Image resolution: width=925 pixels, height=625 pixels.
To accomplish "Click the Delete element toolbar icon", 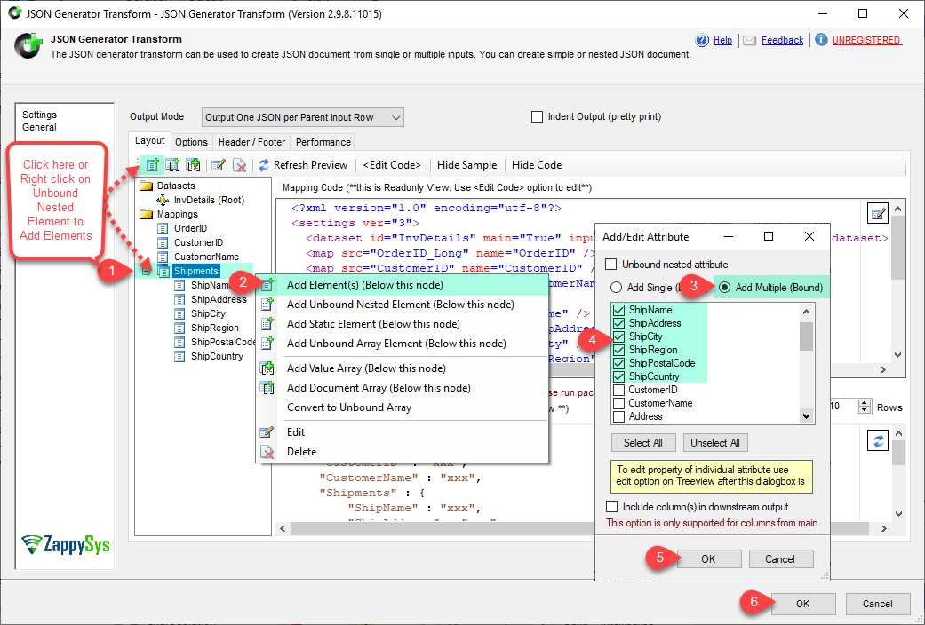I will click(x=239, y=165).
